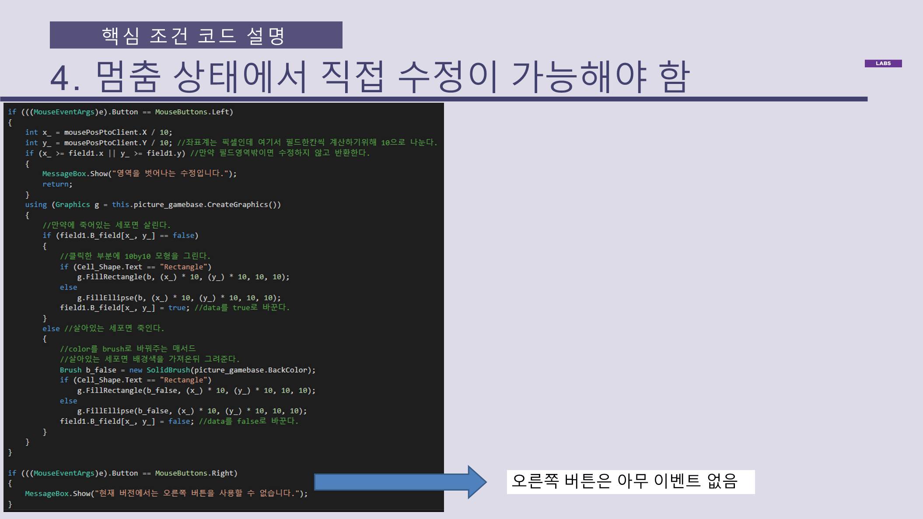
Task: Click the '영역을 벗어나는 수정입니다' MessageBox line
Action: 139,174
